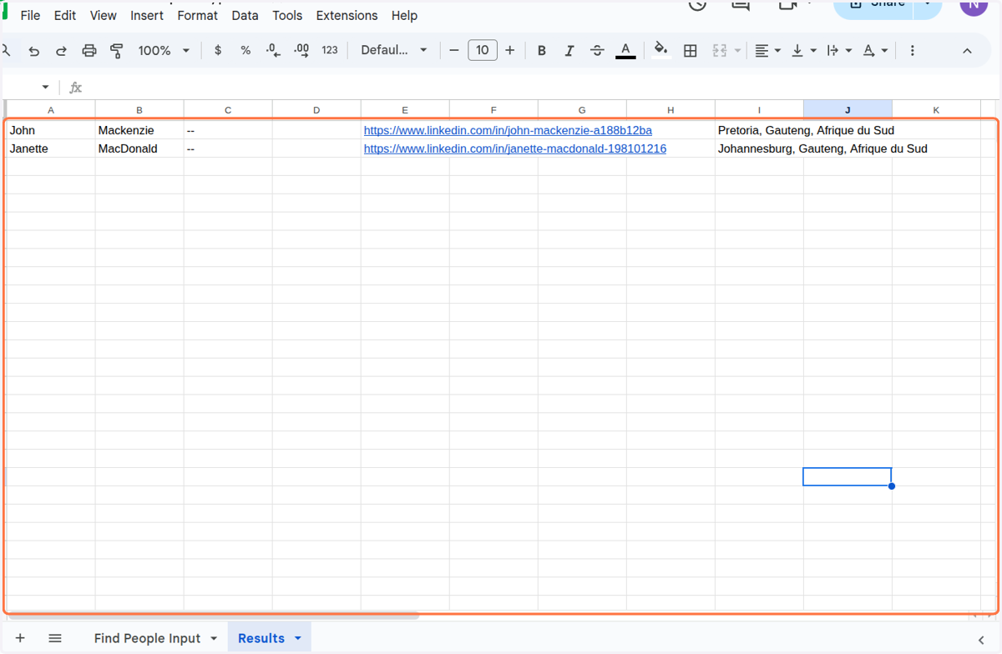Image resolution: width=1002 pixels, height=654 pixels.
Task: Redo the last action
Action: click(61, 51)
